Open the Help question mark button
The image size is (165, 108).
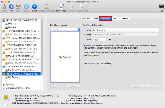[x=6, y=104]
